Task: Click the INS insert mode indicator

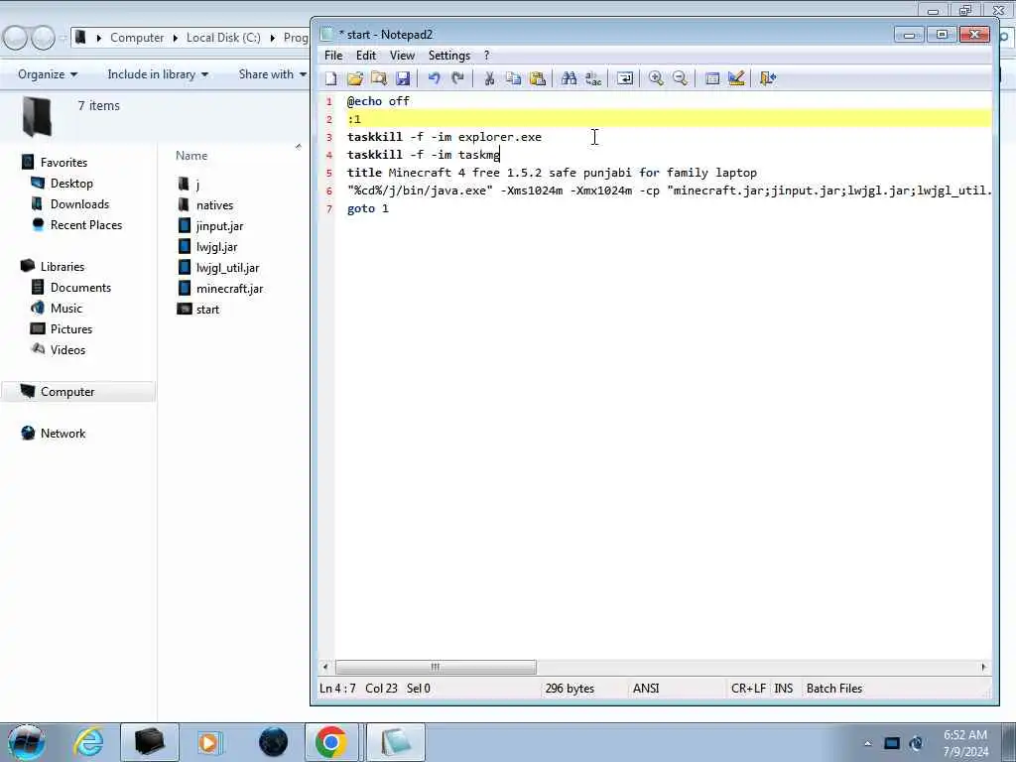Action: pos(784,689)
